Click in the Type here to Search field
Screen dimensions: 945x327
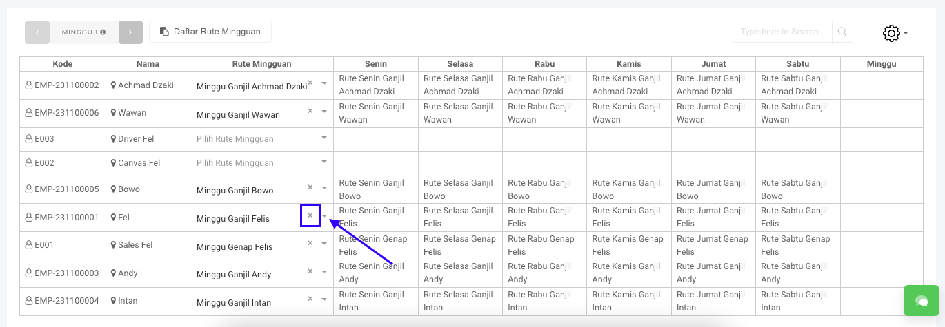[782, 32]
